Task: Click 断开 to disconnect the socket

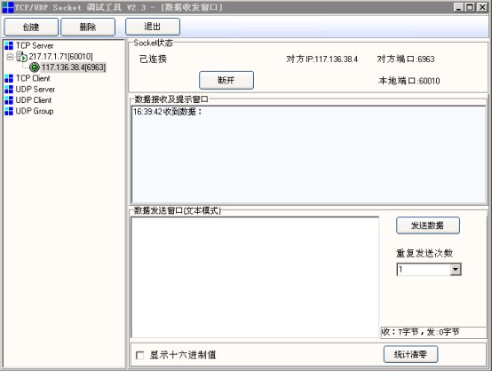Action: click(x=226, y=80)
